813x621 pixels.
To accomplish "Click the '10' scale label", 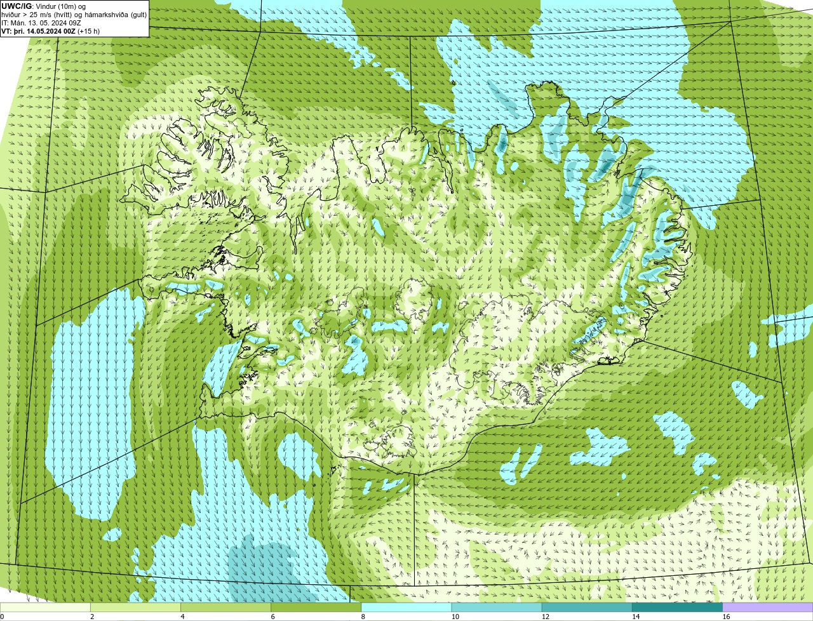I will 455,617.
